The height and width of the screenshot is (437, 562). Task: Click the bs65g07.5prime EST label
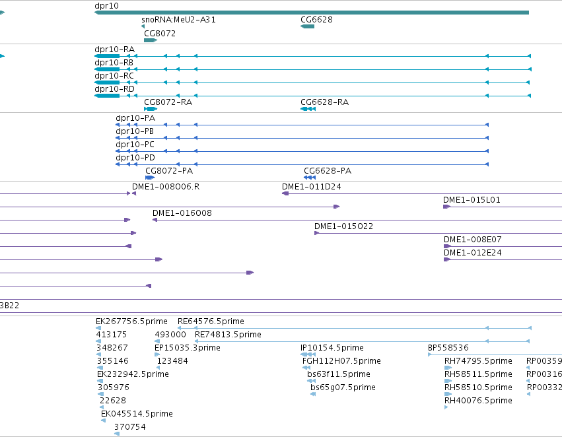343,387
